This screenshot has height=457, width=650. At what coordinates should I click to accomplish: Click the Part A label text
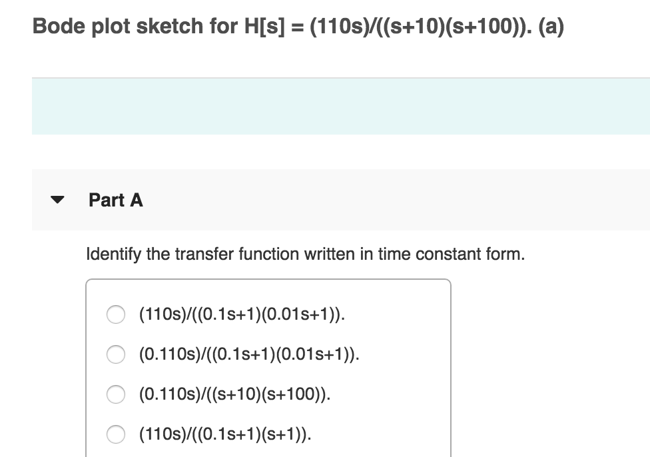[x=115, y=200]
